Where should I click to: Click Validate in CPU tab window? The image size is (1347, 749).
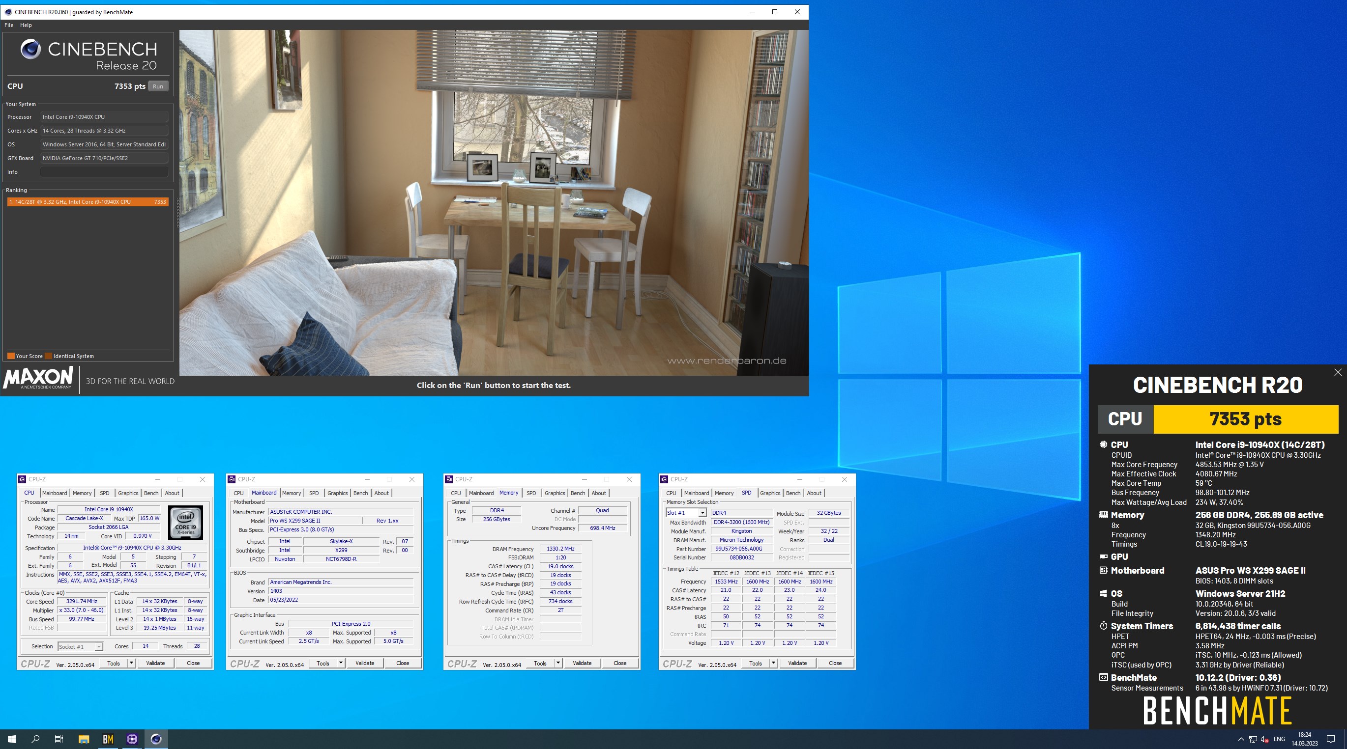pyautogui.click(x=155, y=663)
